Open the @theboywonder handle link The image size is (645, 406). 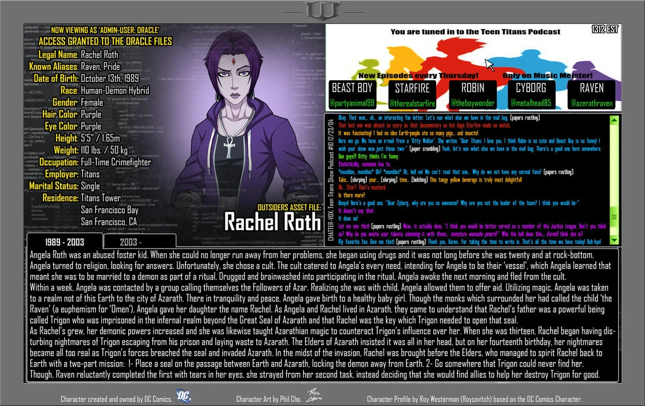[x=473, y=103]
